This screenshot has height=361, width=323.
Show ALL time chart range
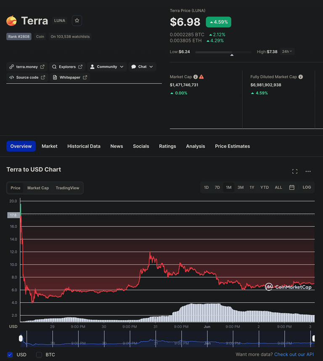coord(278,187)
